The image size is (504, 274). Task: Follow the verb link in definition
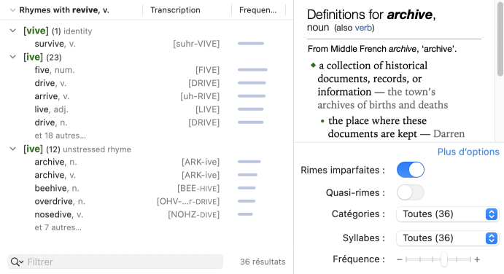click(x=363, y=28)
